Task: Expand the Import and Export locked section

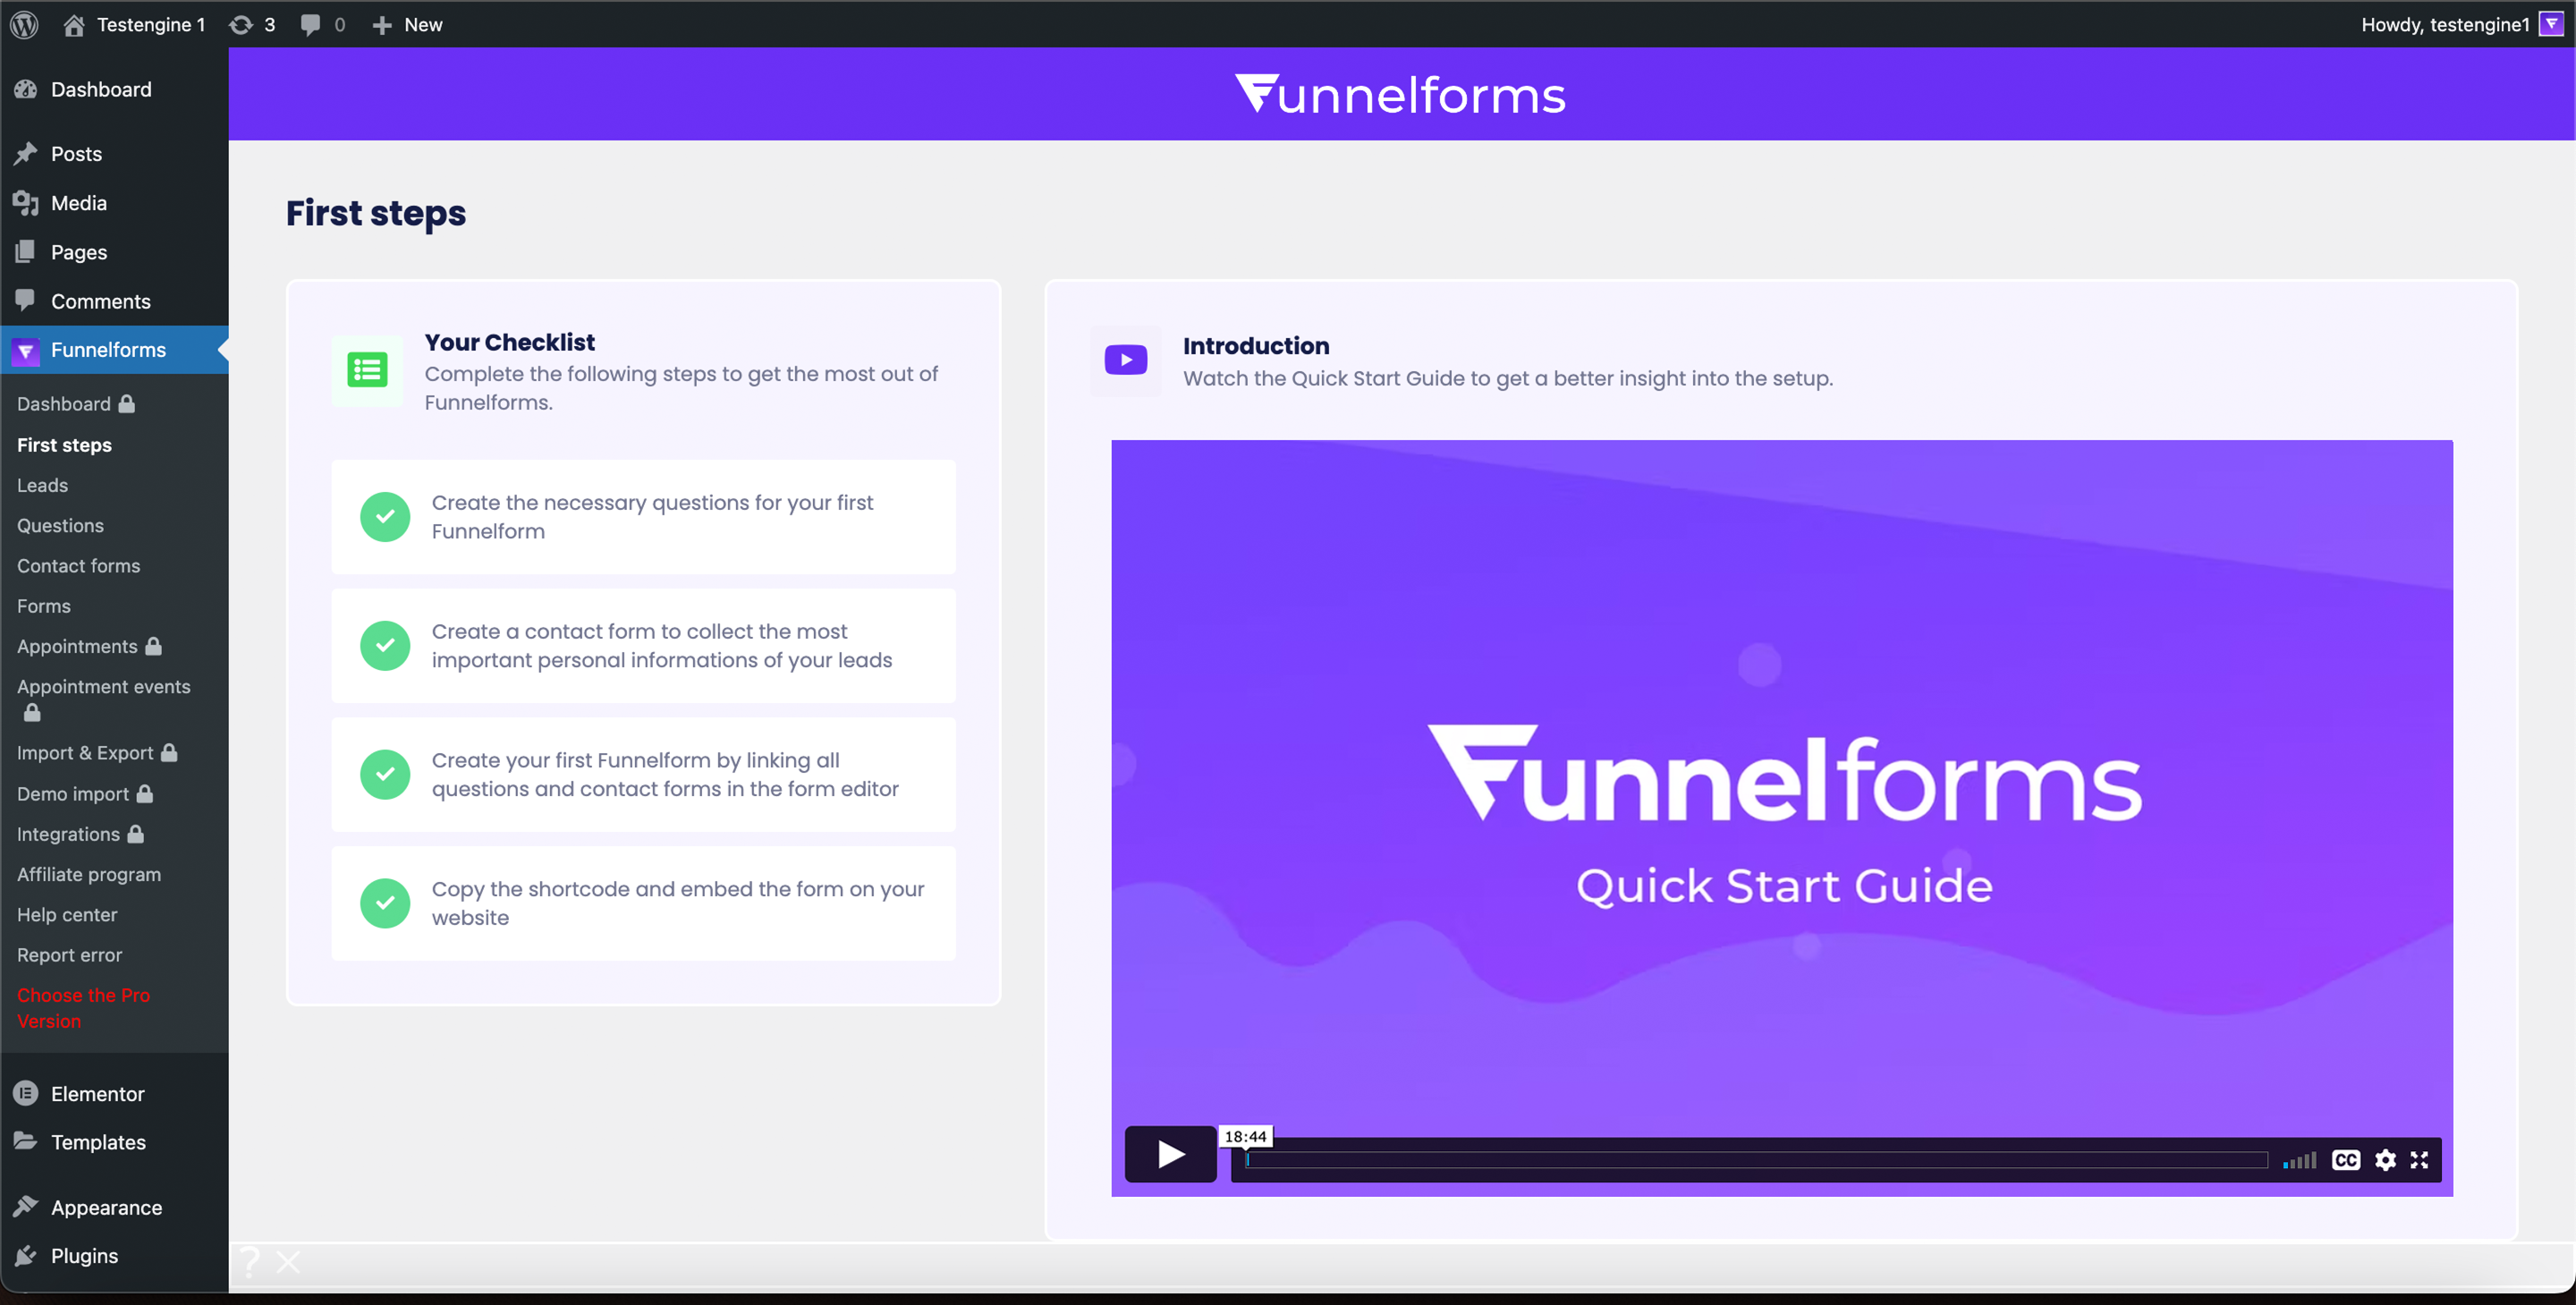Action: [x=95, y=752]
